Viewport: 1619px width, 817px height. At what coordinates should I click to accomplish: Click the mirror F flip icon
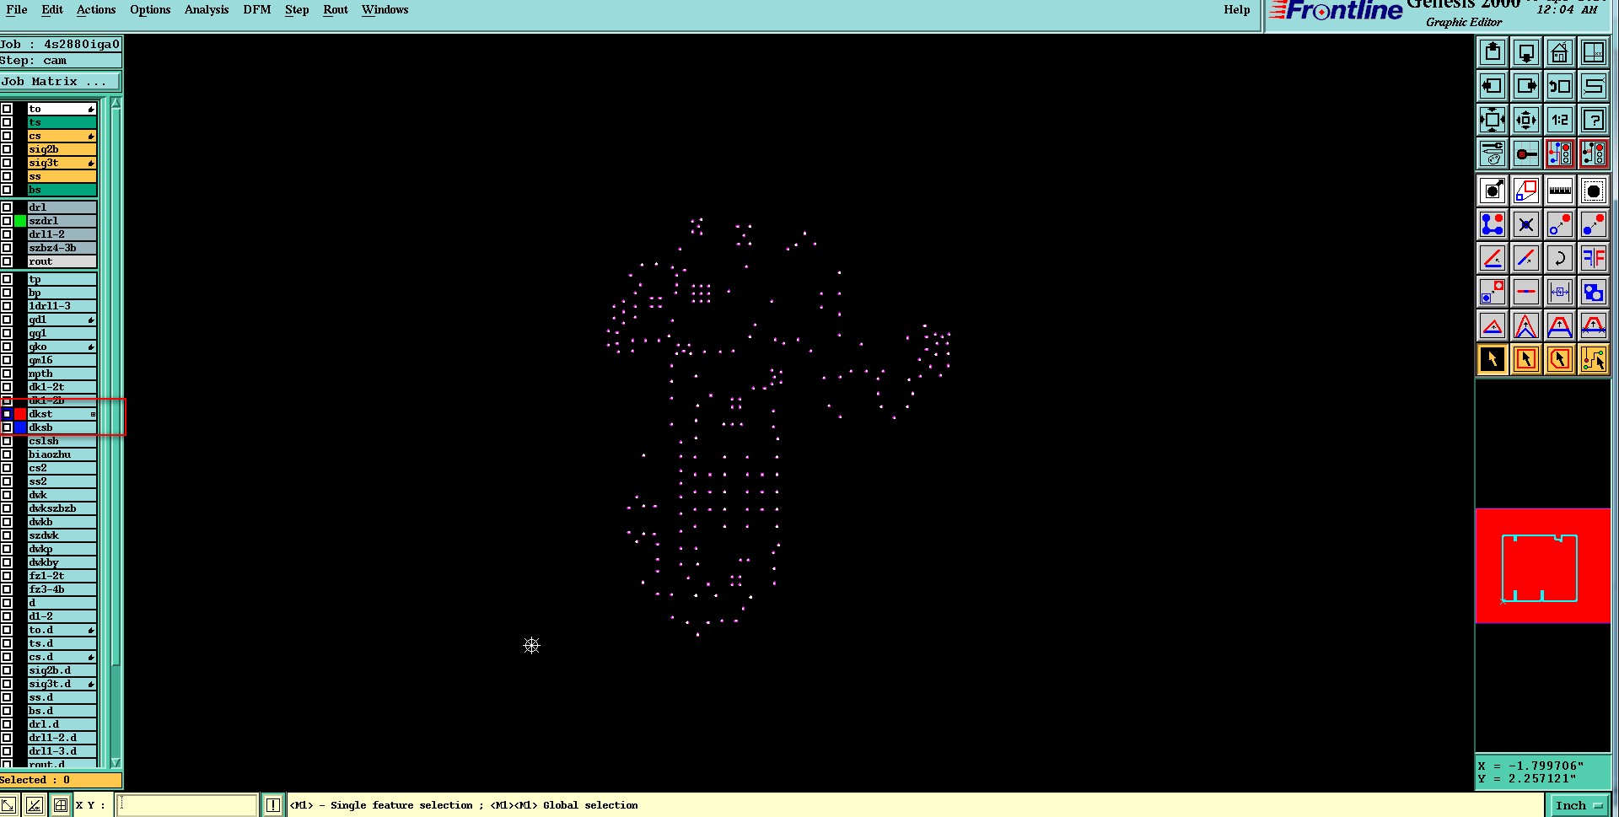1594,258
